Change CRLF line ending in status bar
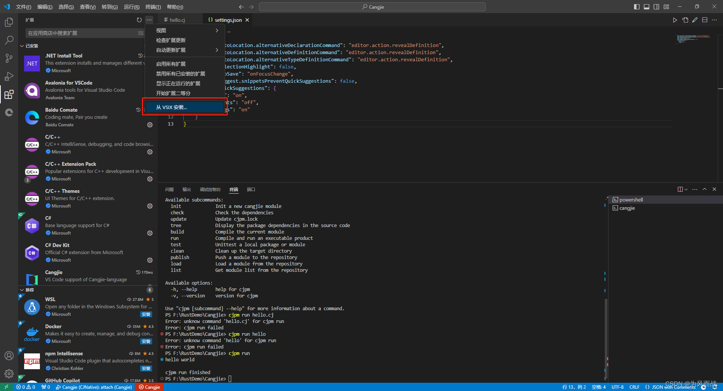Screen dimensions: 723x391 point(635,387)
